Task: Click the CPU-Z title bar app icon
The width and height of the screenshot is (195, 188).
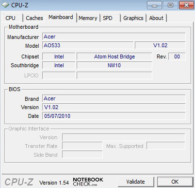Action: pos(5,5)
